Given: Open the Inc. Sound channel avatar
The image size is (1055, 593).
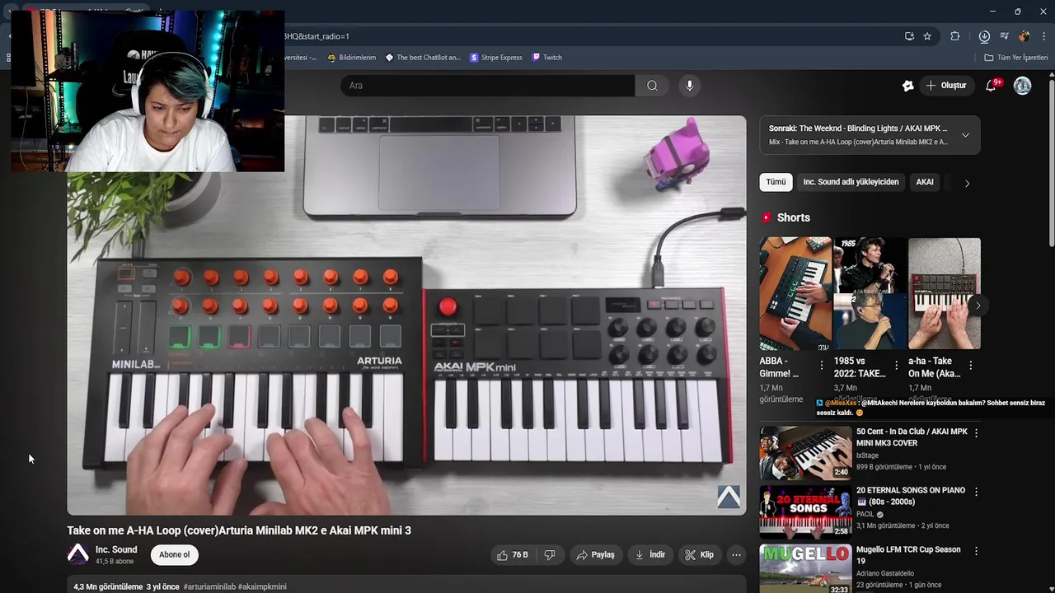Looking at the screenshot, I should click(78, 554).
